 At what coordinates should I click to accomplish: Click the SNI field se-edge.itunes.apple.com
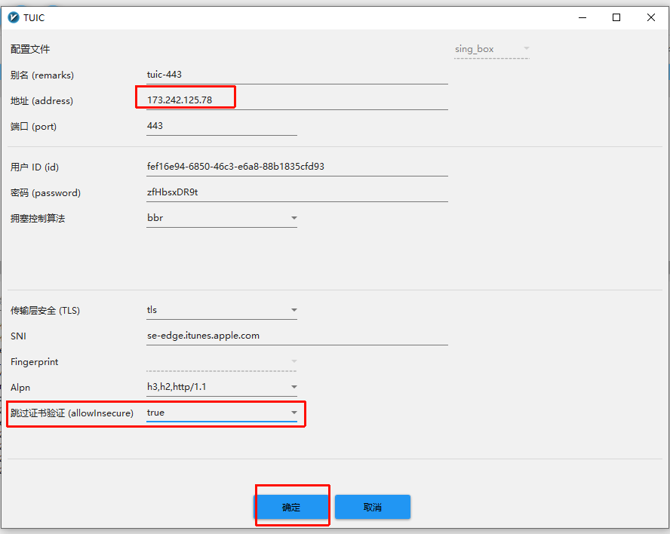pyautogui.click(x=297, y=336)
